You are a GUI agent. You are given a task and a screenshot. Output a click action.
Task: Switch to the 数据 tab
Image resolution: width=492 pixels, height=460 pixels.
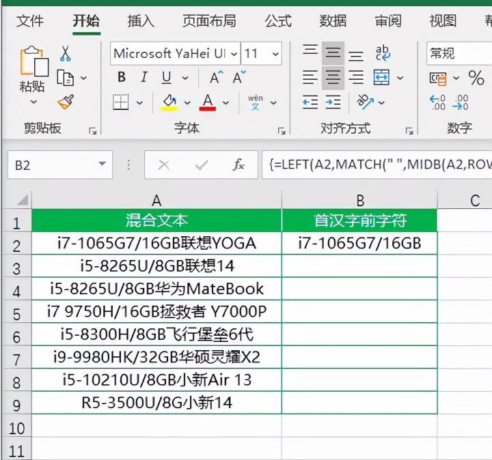click(x=333, y=21)
